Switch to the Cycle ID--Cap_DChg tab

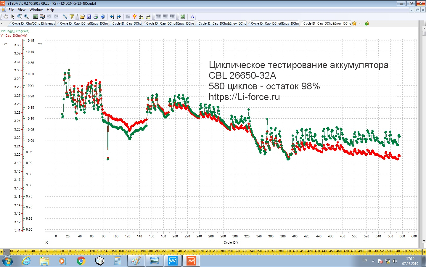pyautogui.click(x=127, y=23)
